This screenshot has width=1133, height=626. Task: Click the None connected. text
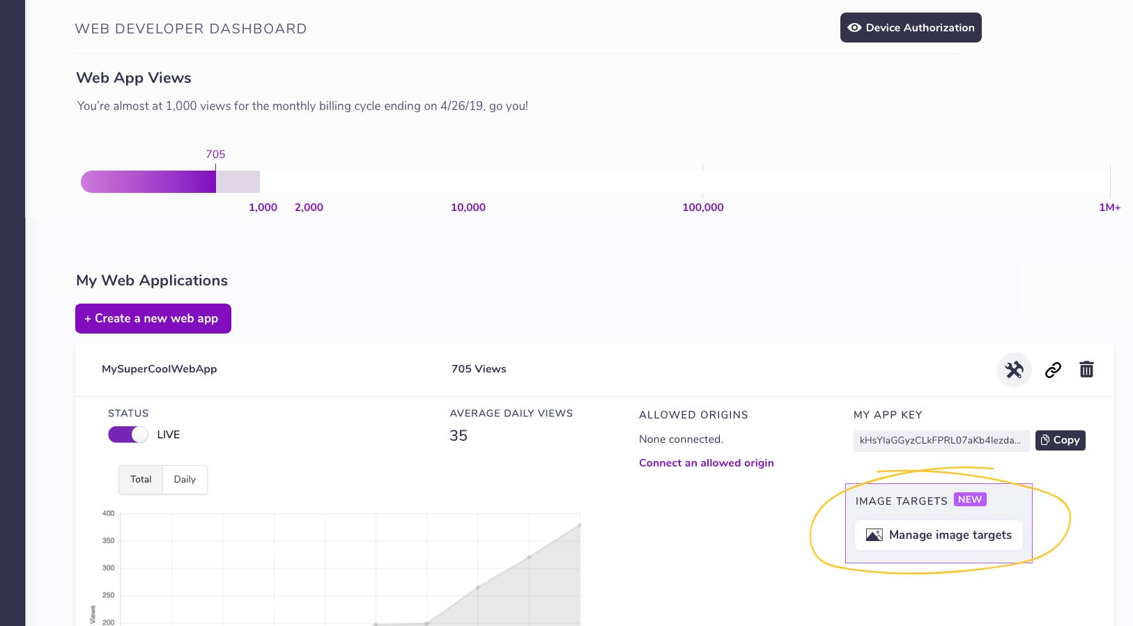click(681, 439)
